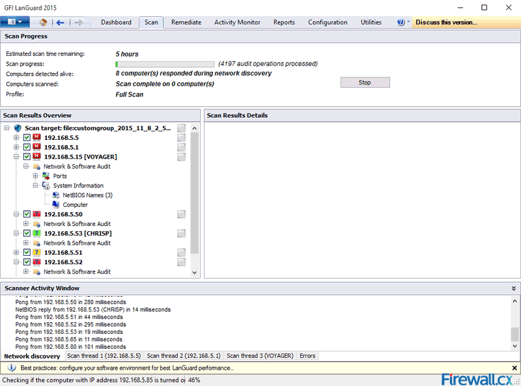Select the Computer tree entry

tap(76, 205)
